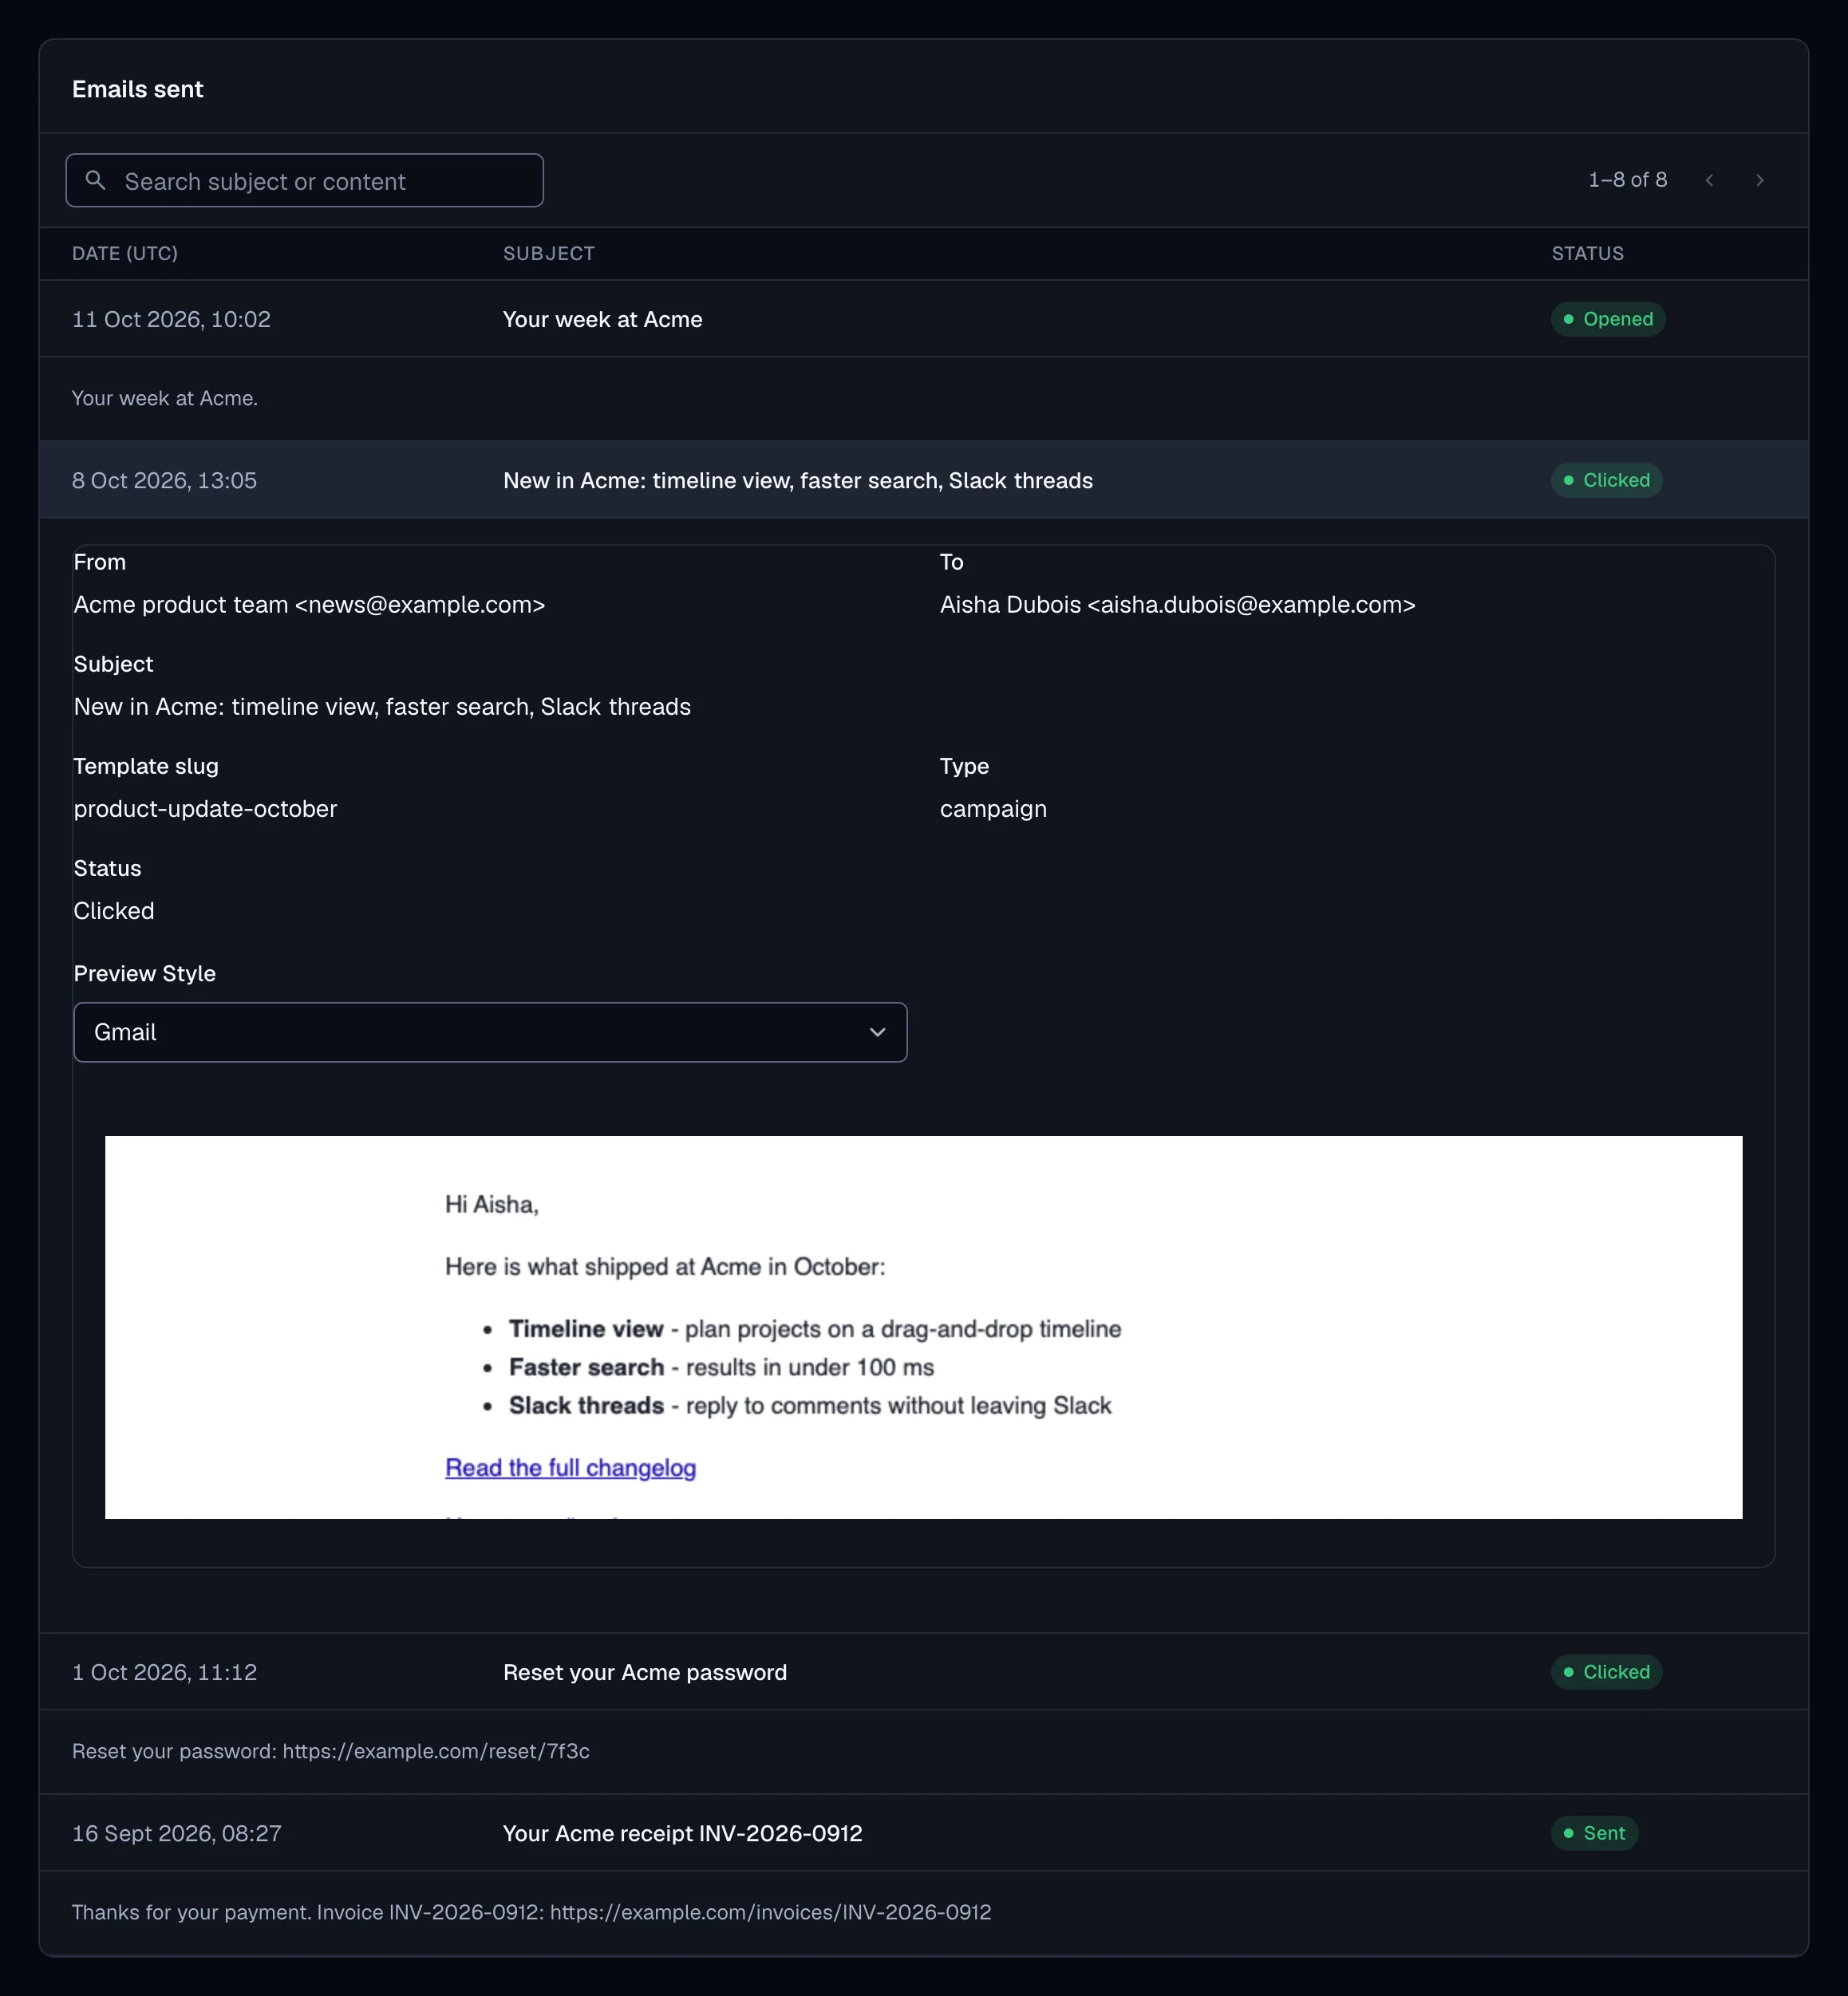Click the Timeline view bullet in preview
This screenshot has height=1996, width=1848.
coord(815,1329)
